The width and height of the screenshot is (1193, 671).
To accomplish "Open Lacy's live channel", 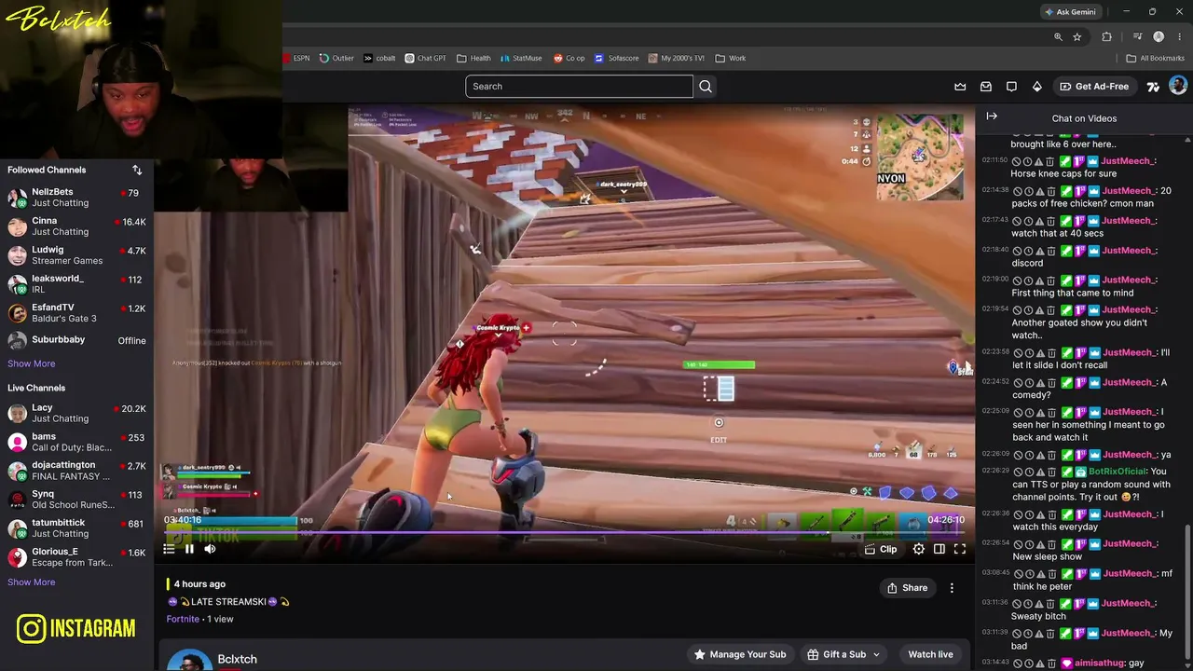I will (76, 413).
